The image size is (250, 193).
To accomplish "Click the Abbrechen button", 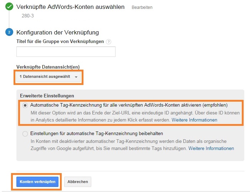I will 78,182.
